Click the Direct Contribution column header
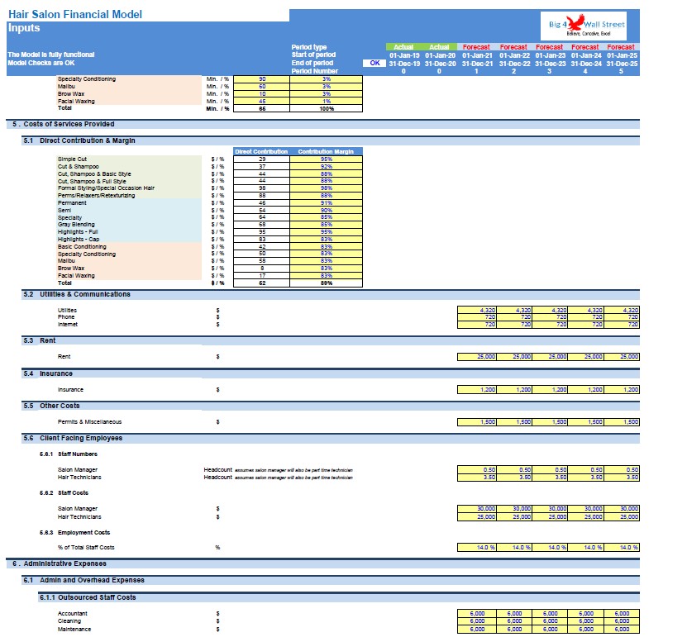Image resolution: width=687 pixels, height=637 pixels. point(261,151)
